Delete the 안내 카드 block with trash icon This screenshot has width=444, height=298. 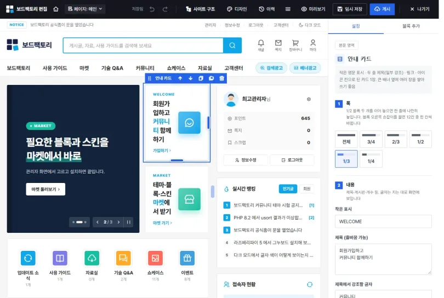[221, 78]
